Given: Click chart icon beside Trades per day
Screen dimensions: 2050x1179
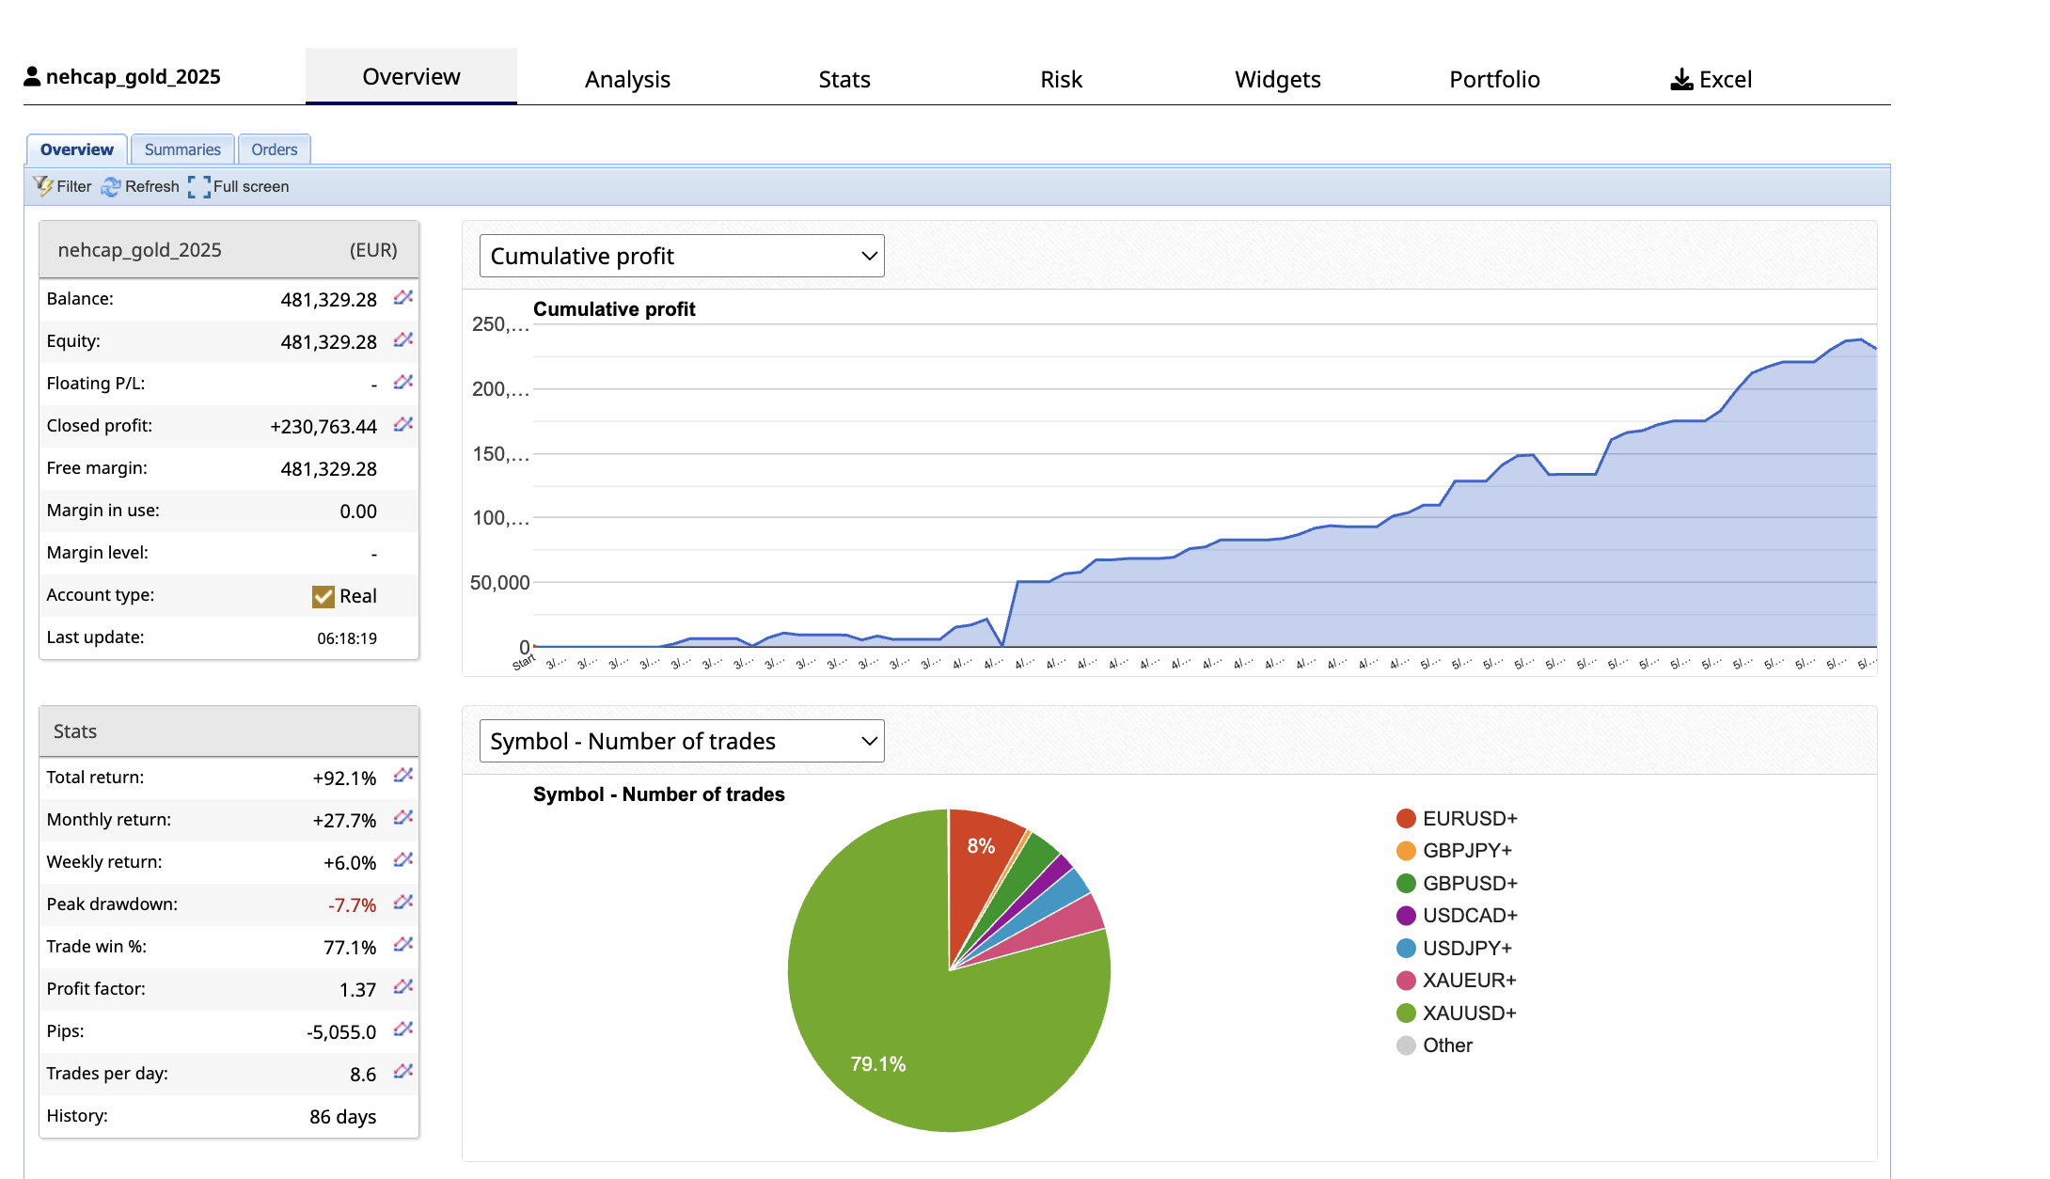Looking at the screenshot, I should click(x=403, y=1072).
